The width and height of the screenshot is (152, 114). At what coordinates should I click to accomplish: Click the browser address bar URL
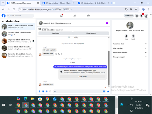(47, 9)
